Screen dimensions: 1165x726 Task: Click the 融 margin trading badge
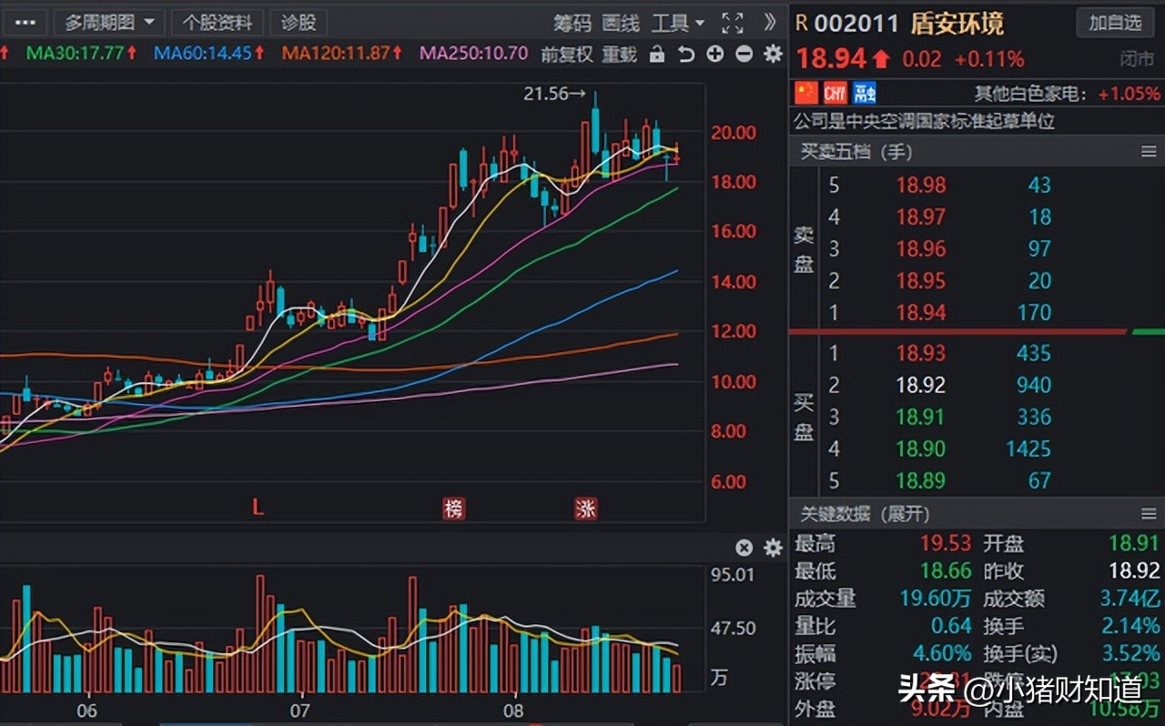click(x=863, y=92)
